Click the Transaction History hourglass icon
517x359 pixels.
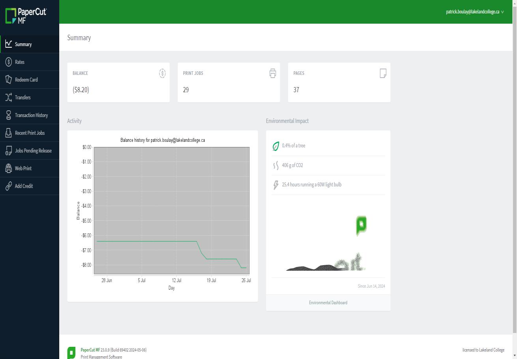coord(8,115)
